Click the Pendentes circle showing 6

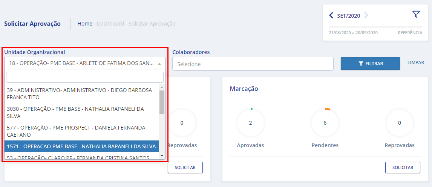325,123
